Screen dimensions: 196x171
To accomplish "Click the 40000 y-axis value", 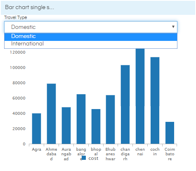I will (19, 114).
